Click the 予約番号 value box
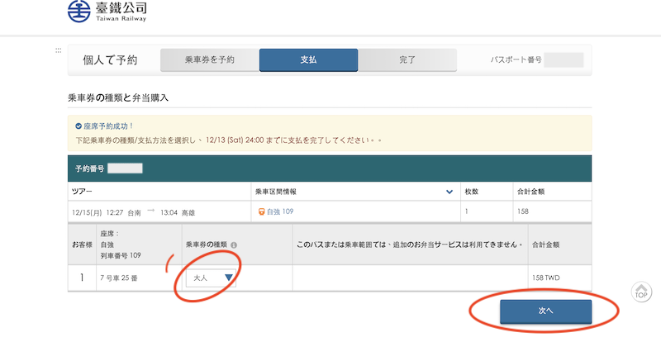 coord(125,169)
